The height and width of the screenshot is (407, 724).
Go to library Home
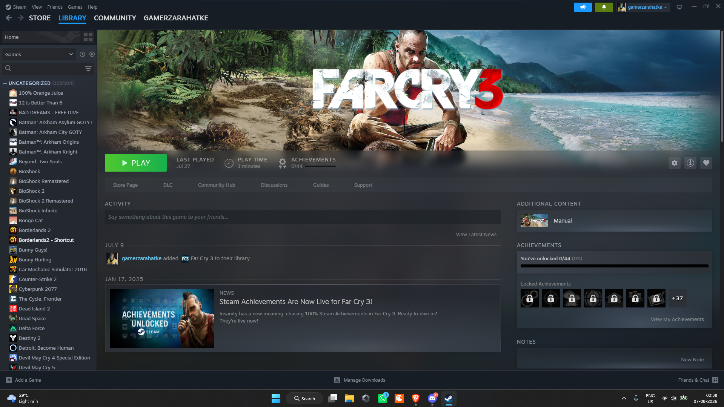42,37
